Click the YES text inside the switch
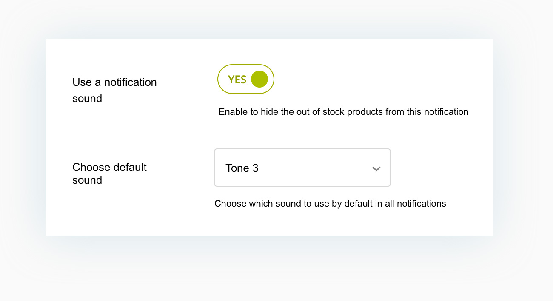 237,80
